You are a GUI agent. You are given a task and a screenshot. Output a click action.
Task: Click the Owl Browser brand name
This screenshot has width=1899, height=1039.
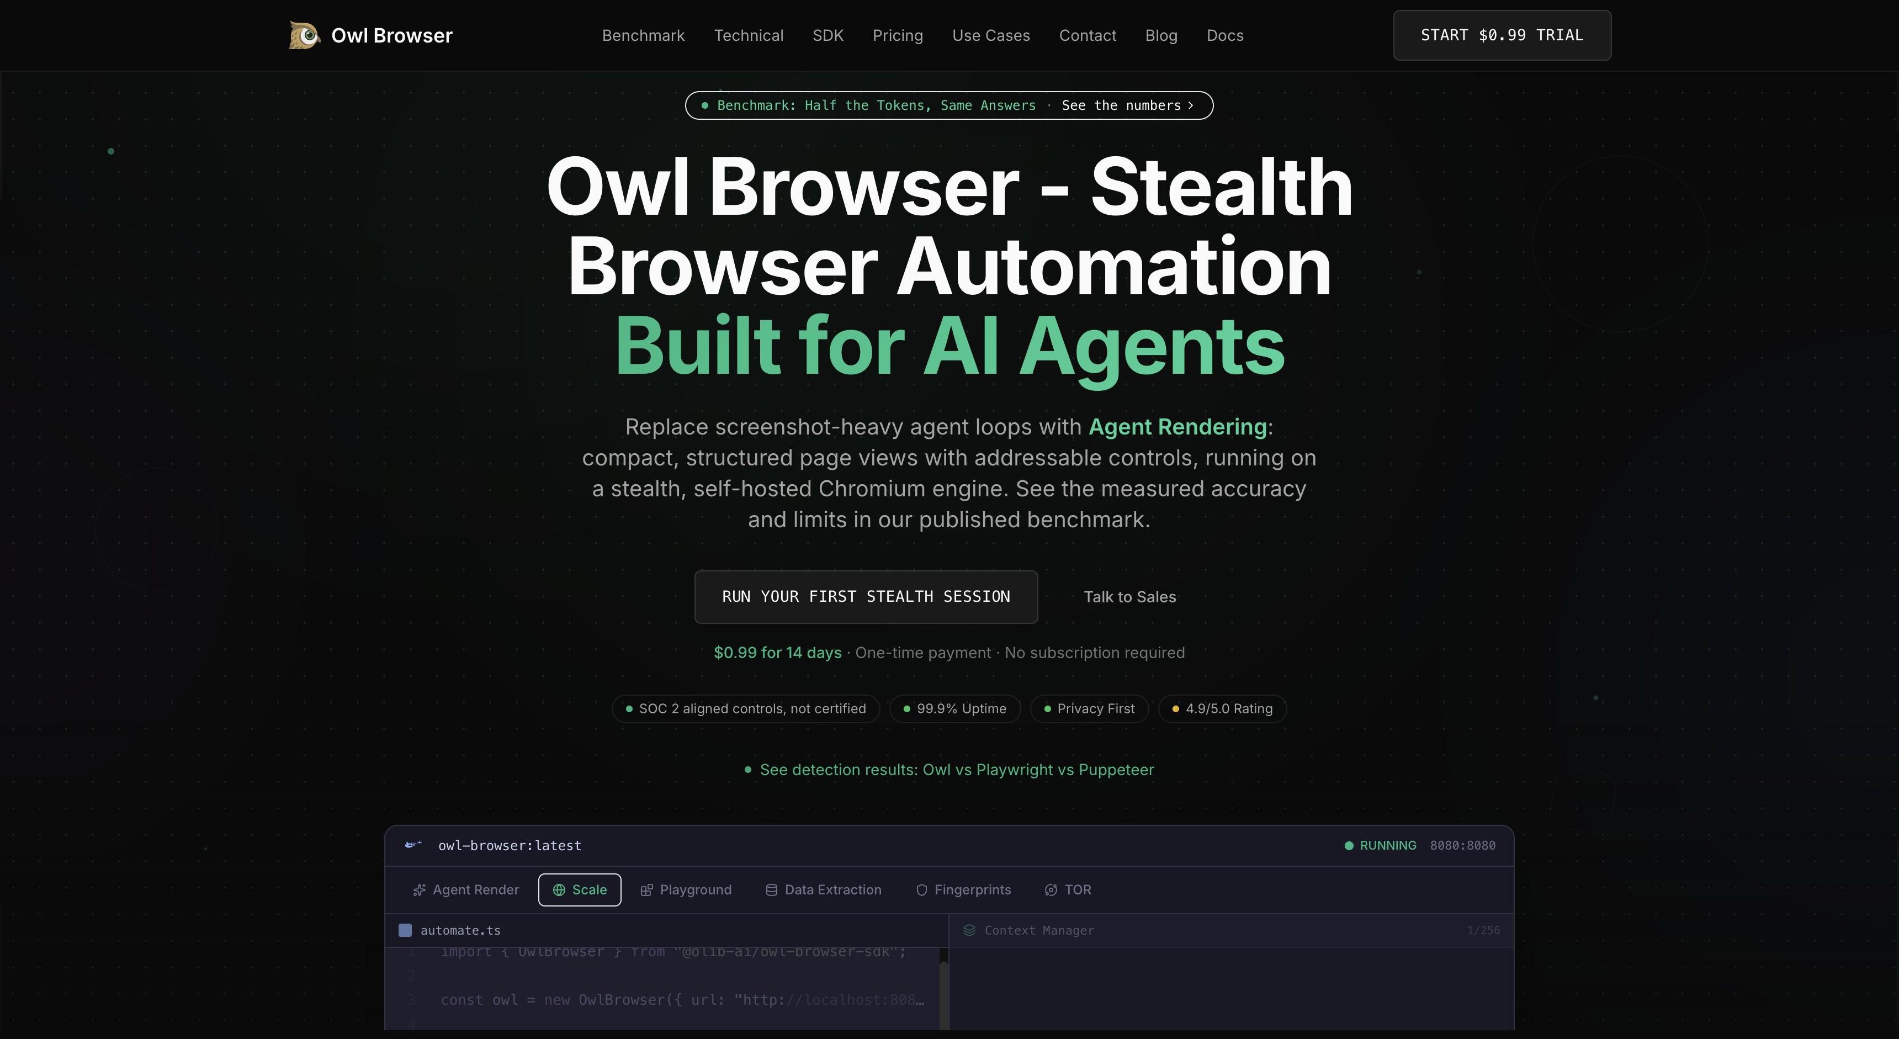391,35
